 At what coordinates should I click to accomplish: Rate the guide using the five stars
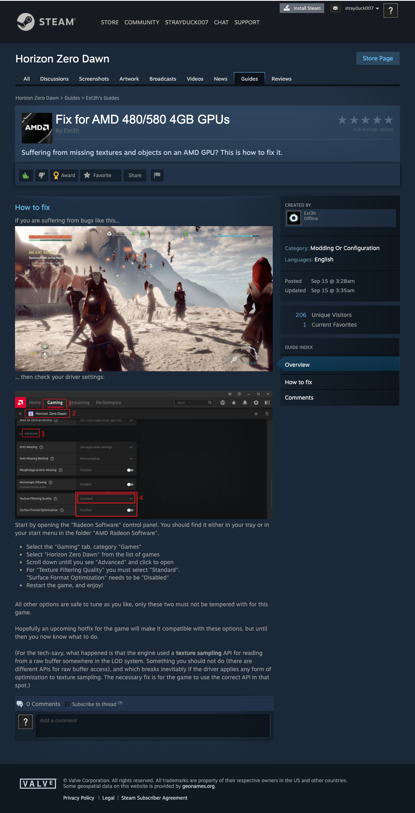click(365, 120)
